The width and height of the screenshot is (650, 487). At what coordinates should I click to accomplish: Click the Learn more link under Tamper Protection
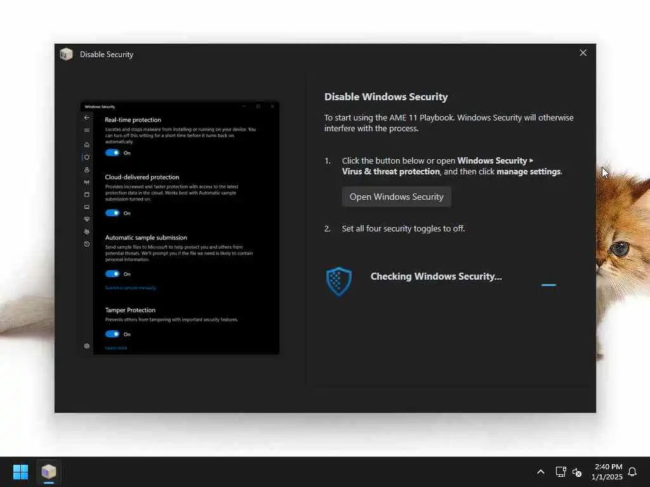116,348
